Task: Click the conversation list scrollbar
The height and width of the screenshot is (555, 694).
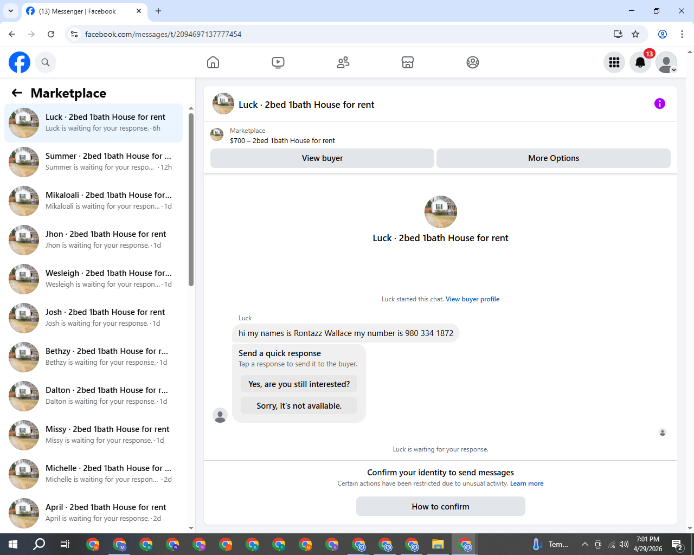Action: click(191, 199)
